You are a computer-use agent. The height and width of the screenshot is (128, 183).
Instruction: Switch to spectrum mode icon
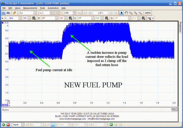[x=8, y=13]
